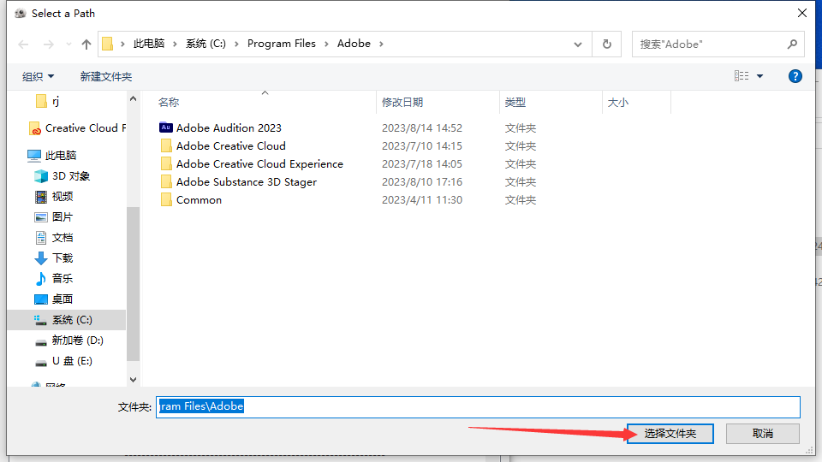The image size is (822, 462).
Task: Select U 盘 (E:) drive in sidebar
Action: [x=63, y=361]
